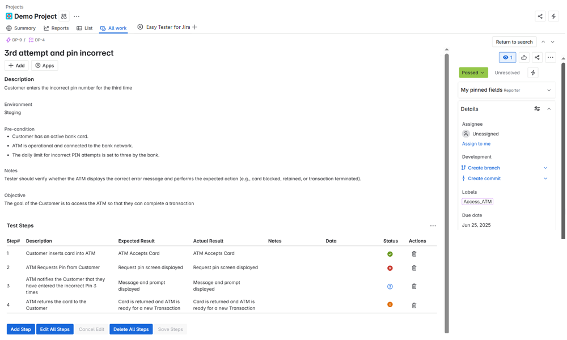Toggle the watch eye button

point(507,57)
